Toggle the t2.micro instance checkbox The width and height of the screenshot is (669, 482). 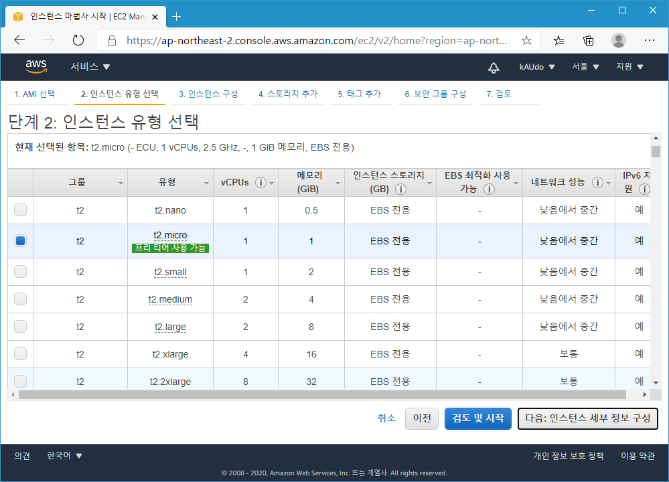pos(21,240)
